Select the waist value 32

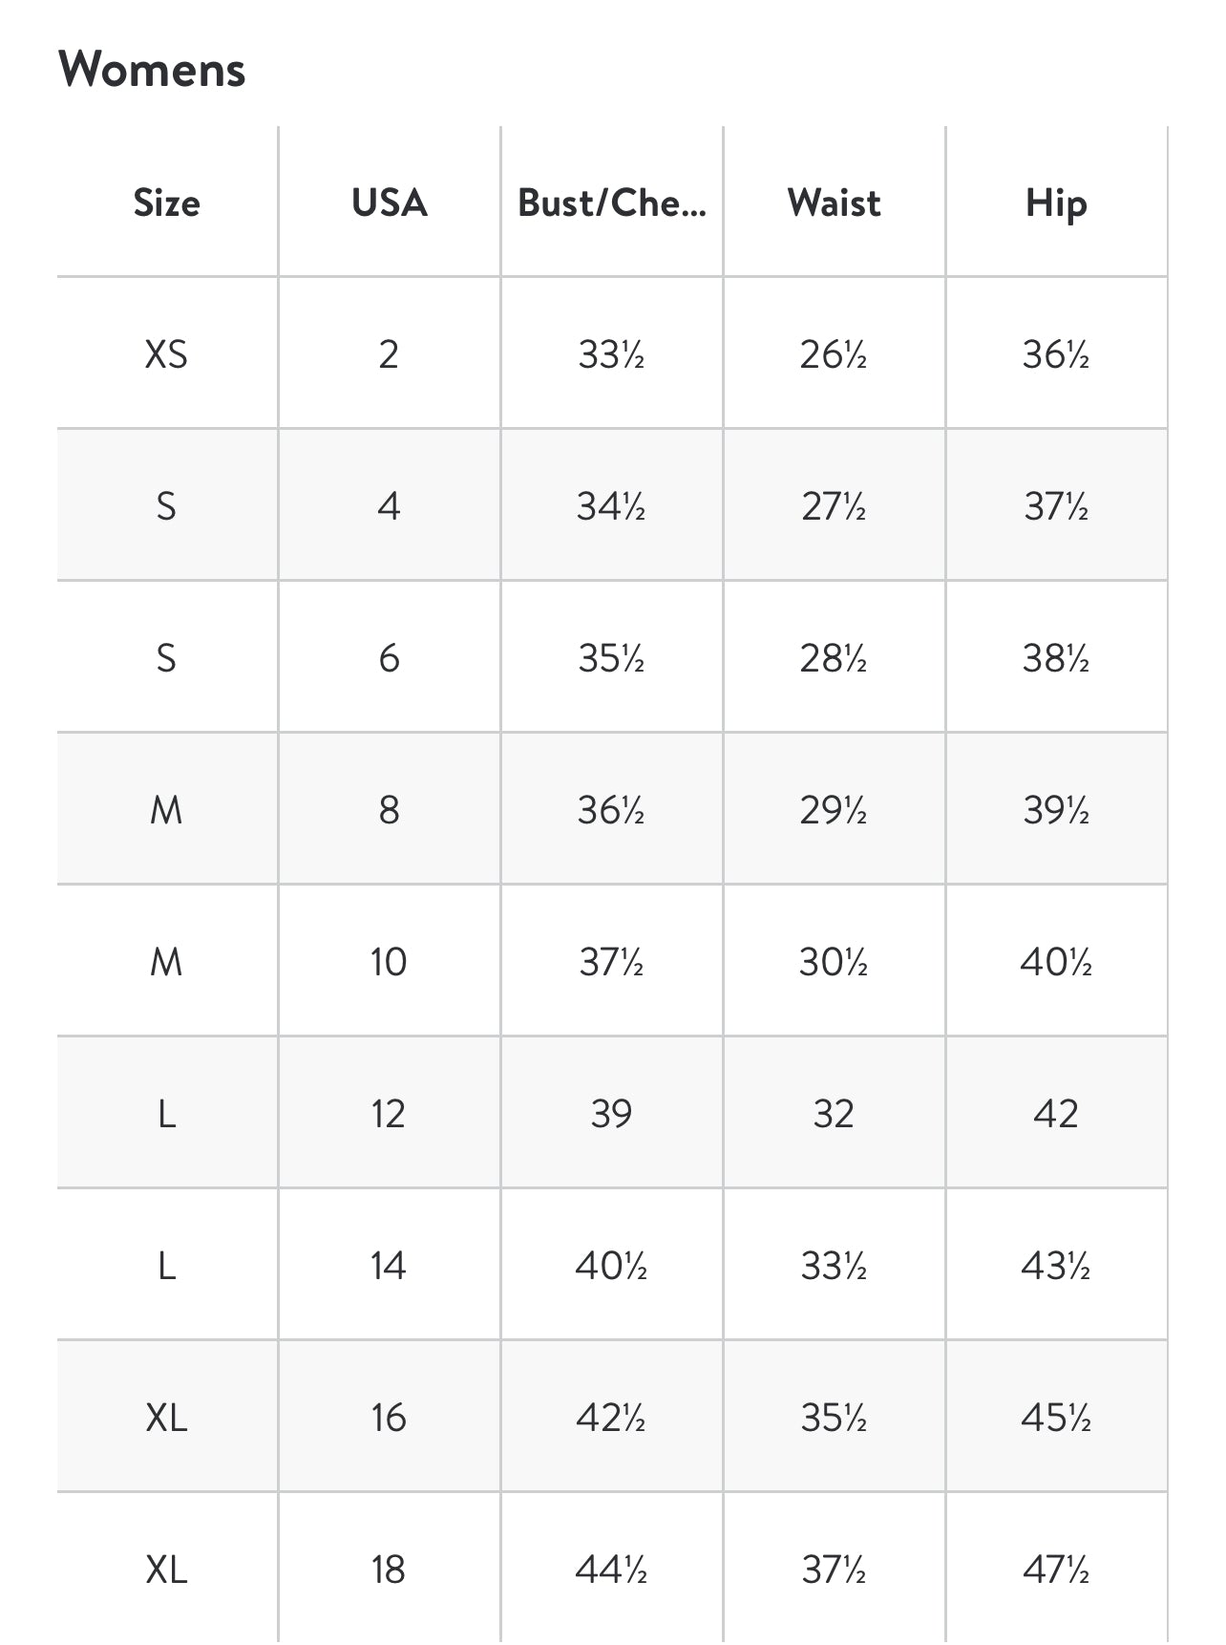pyautogui.click(x=834, y=1114)
